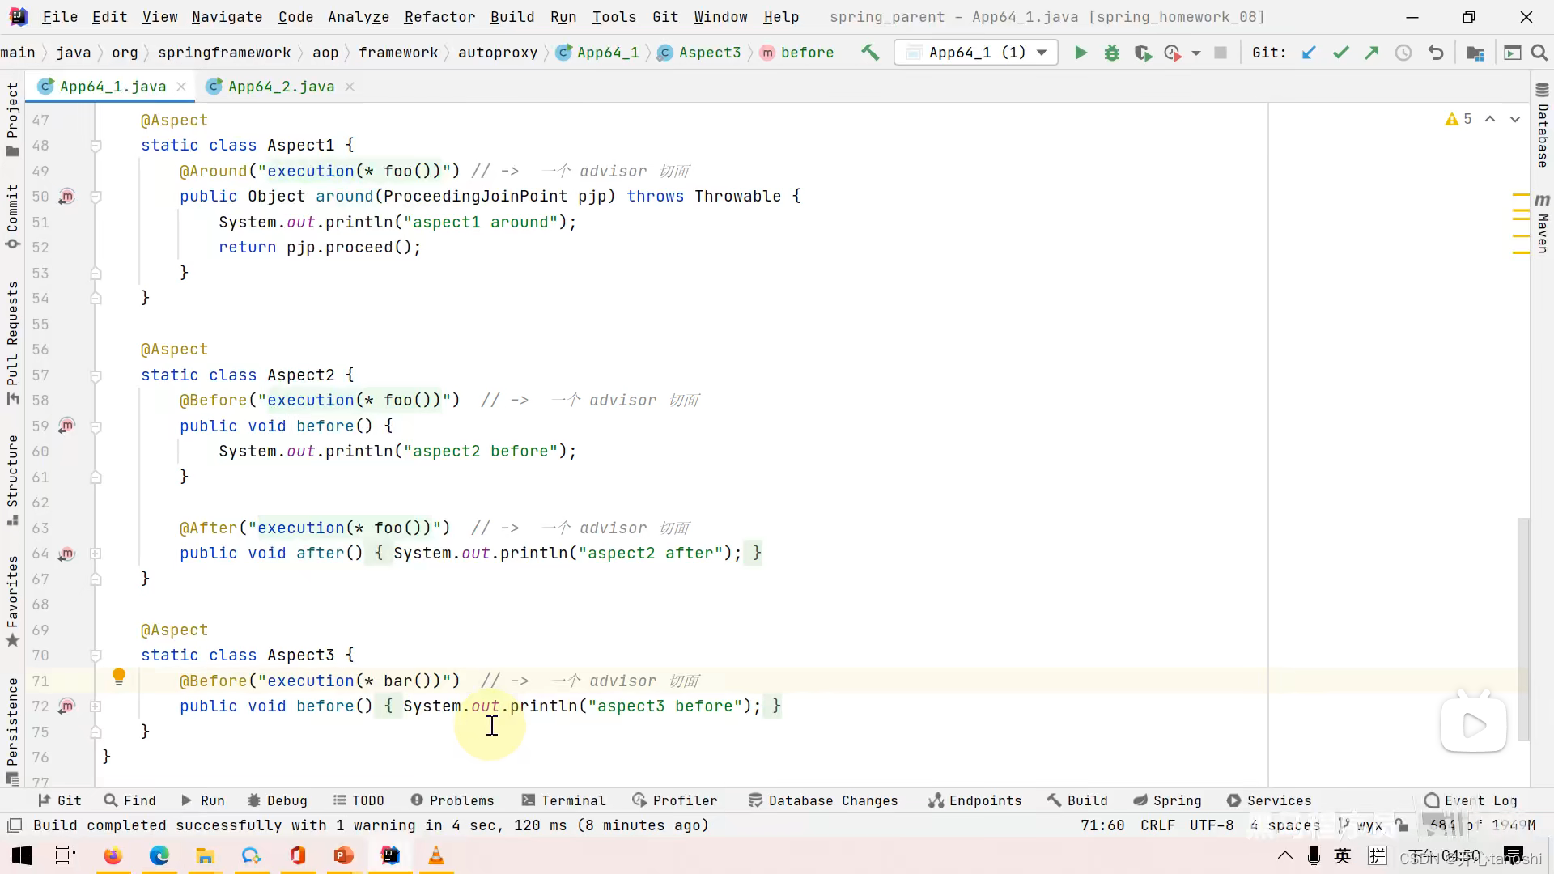Click the editor vertical scrollbar thumb

click(x=1523, y=629)
